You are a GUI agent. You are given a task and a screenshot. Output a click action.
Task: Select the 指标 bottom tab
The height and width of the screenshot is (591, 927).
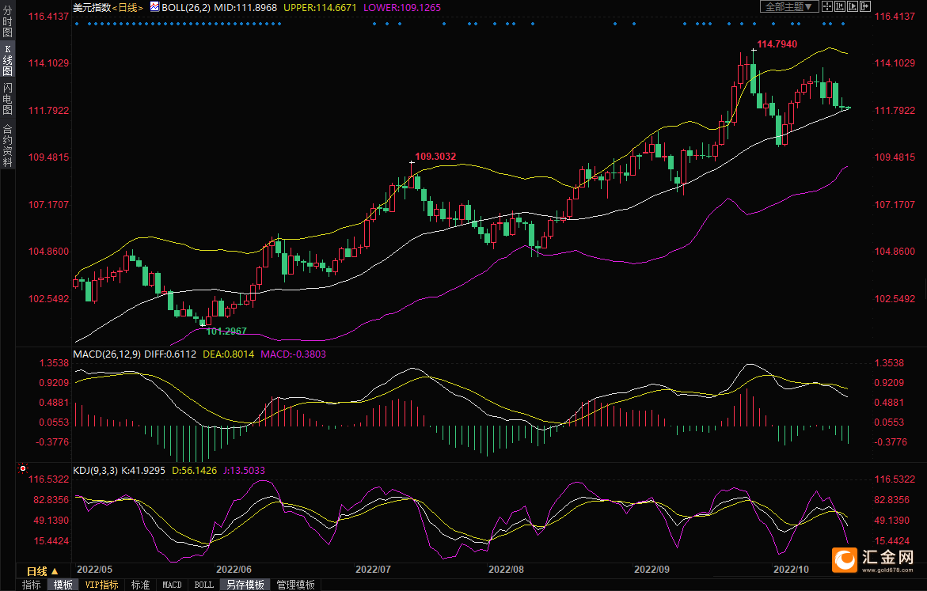coord(32,585)
